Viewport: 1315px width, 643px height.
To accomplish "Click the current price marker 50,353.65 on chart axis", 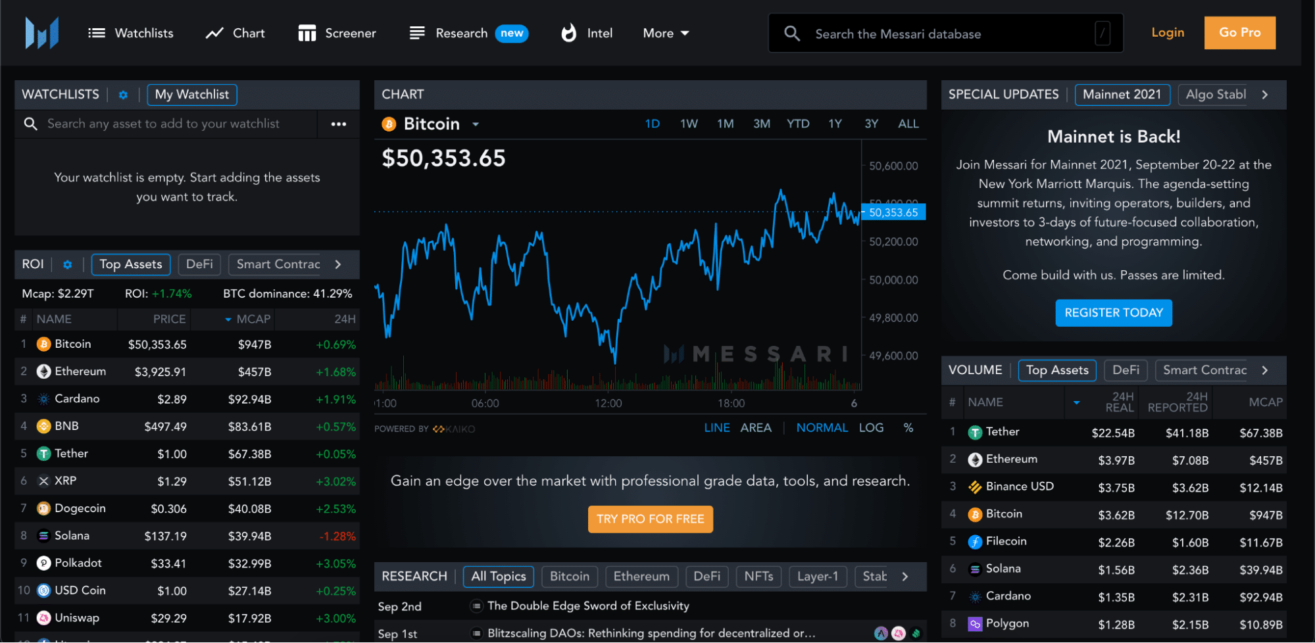I will pos(893,212).
